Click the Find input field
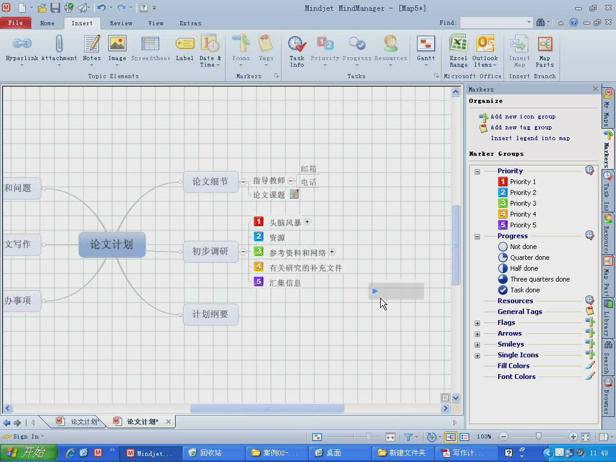Screen dimensions: 616x462 click(493, 22)
